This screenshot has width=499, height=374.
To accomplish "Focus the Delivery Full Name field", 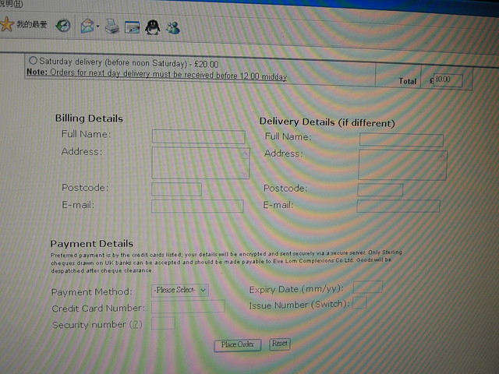I will 402,140.
